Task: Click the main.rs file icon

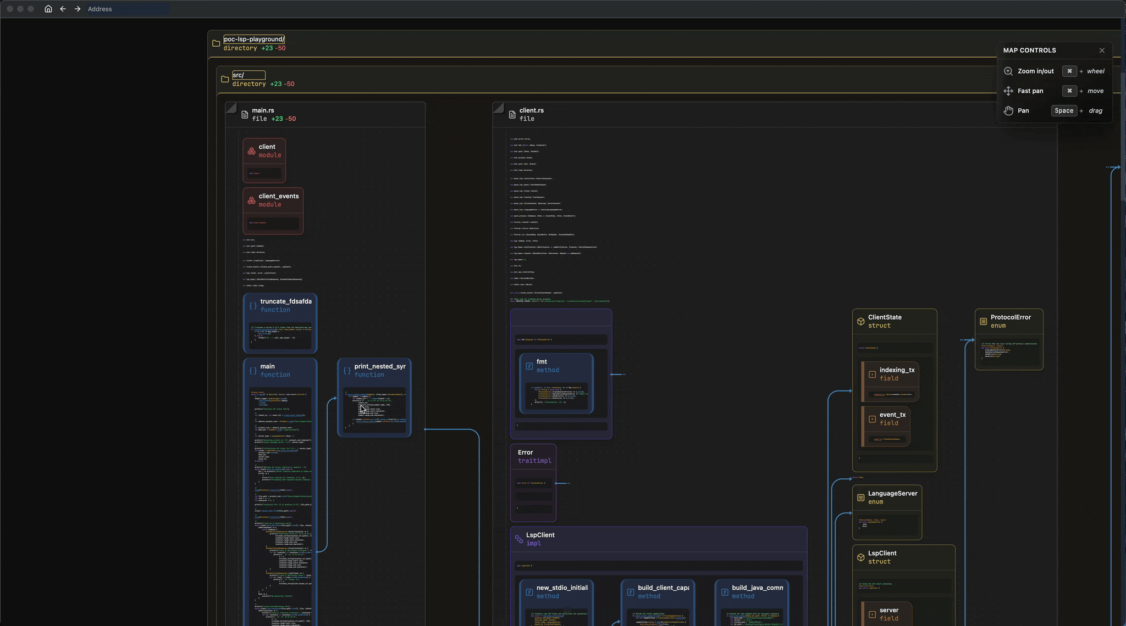Action: click(x=245, y=115)
